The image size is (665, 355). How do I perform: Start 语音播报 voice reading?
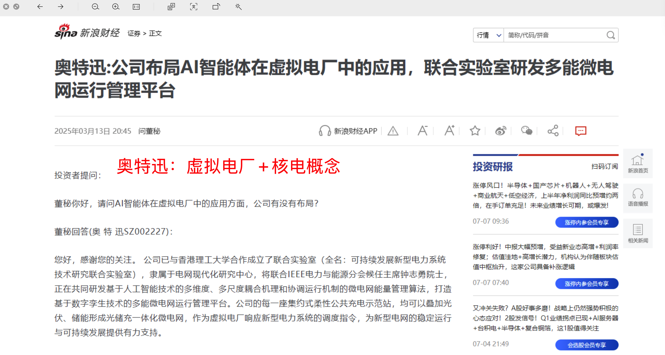pos(638,198)
